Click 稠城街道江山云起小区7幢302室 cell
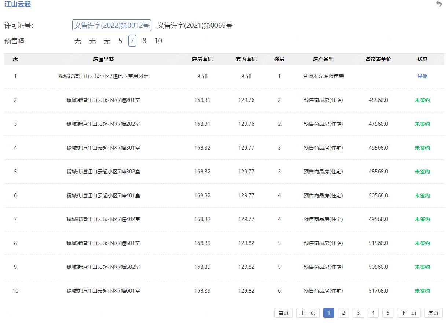Viewport: 448px width, 323px height. click(x=103, y=172)
